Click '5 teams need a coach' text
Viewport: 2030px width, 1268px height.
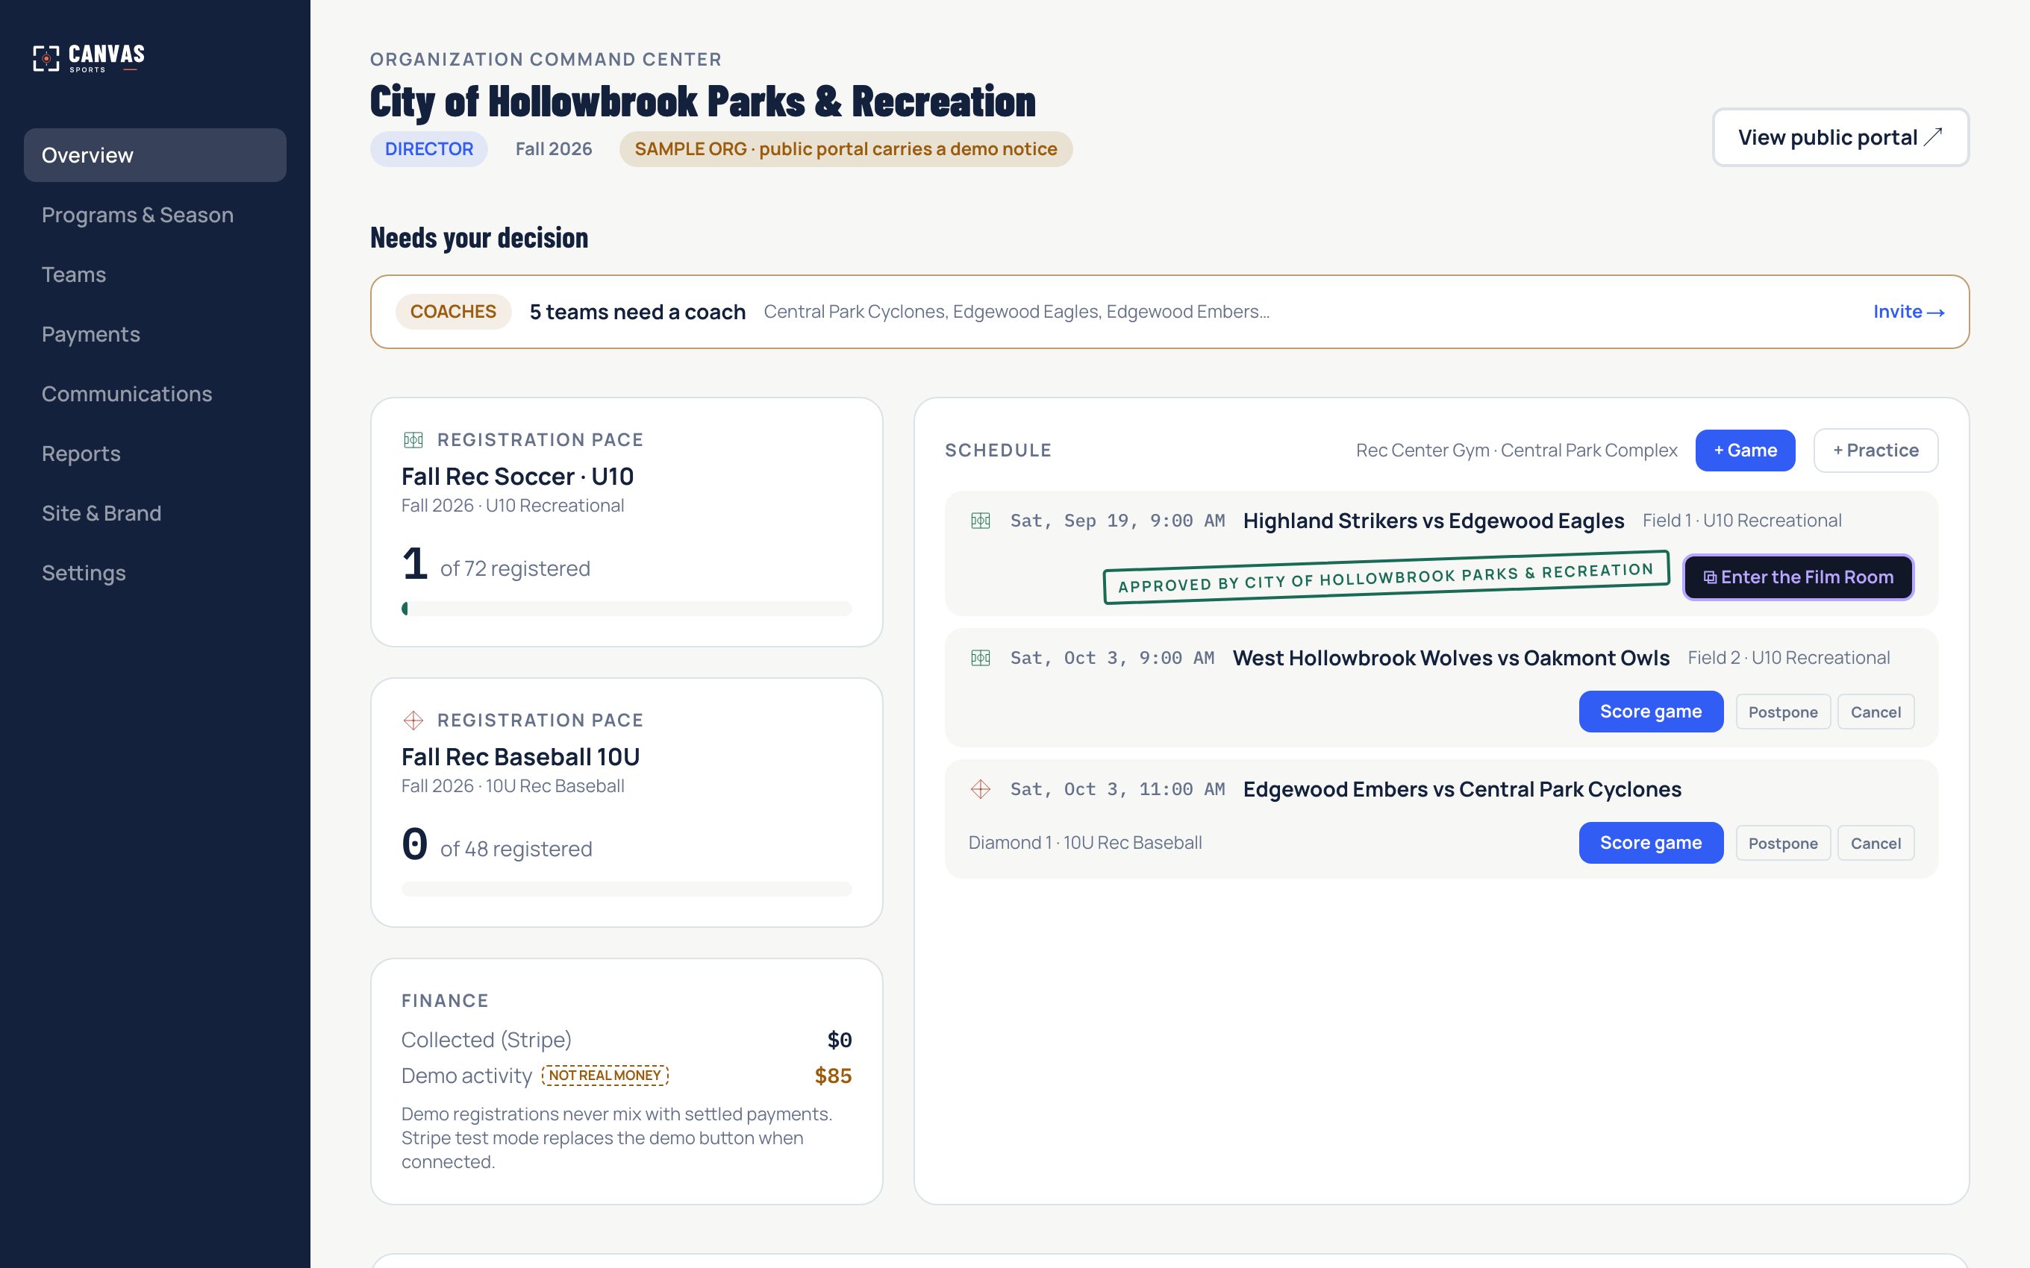point(637,312)
